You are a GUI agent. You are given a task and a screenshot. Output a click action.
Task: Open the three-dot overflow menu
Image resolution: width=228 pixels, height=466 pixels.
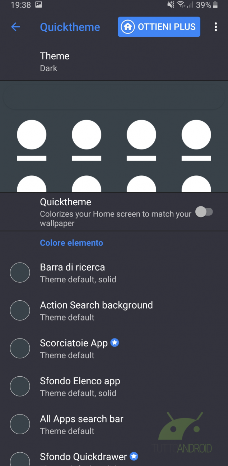point(216,27)
